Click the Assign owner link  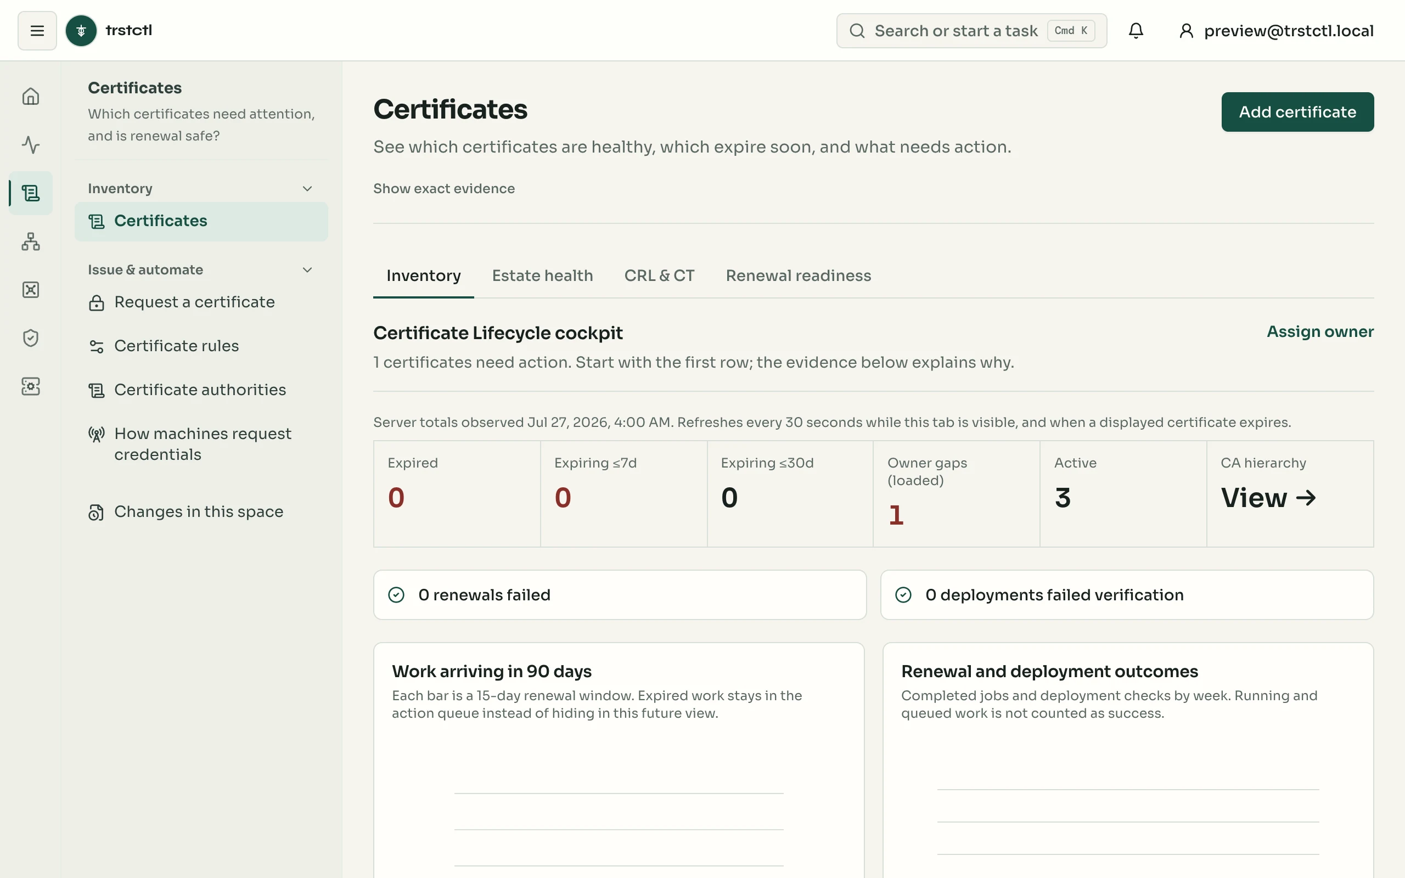1319,331
